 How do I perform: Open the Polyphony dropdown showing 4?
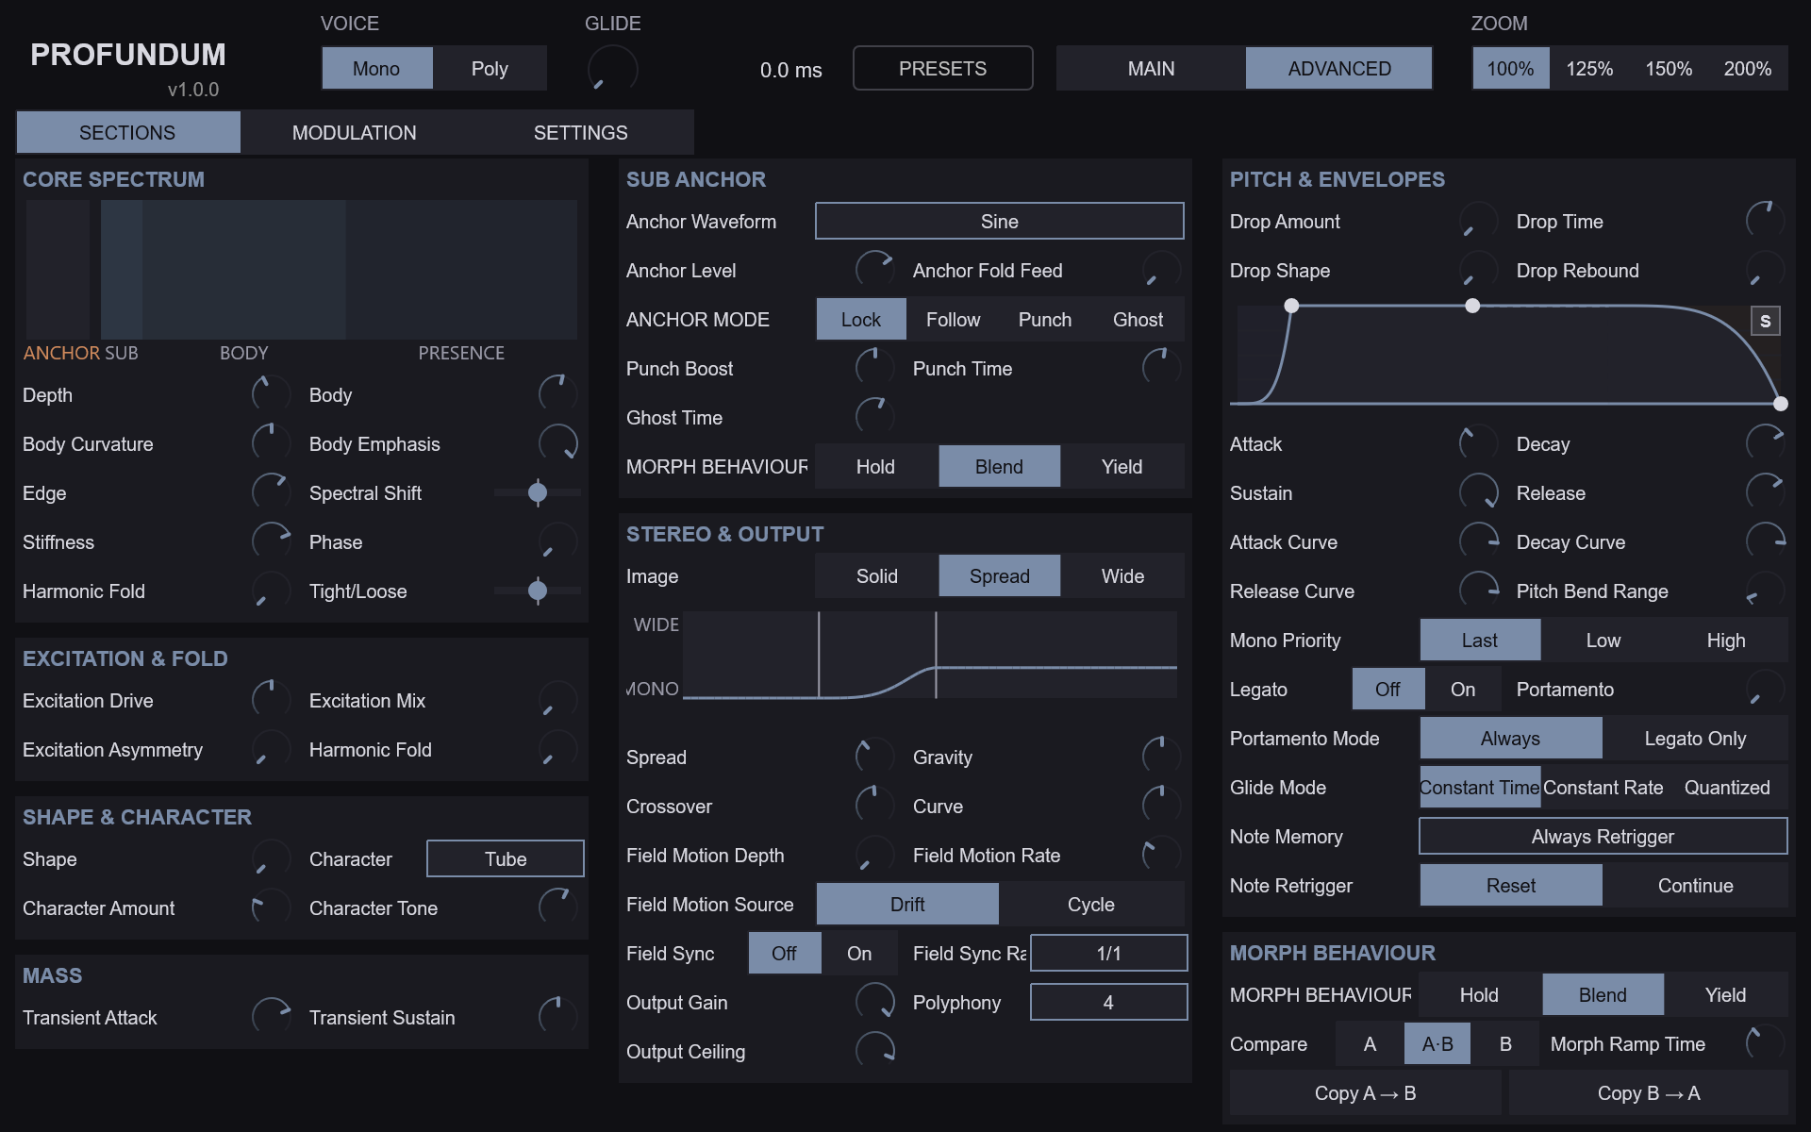(x=1108, y=1002)
